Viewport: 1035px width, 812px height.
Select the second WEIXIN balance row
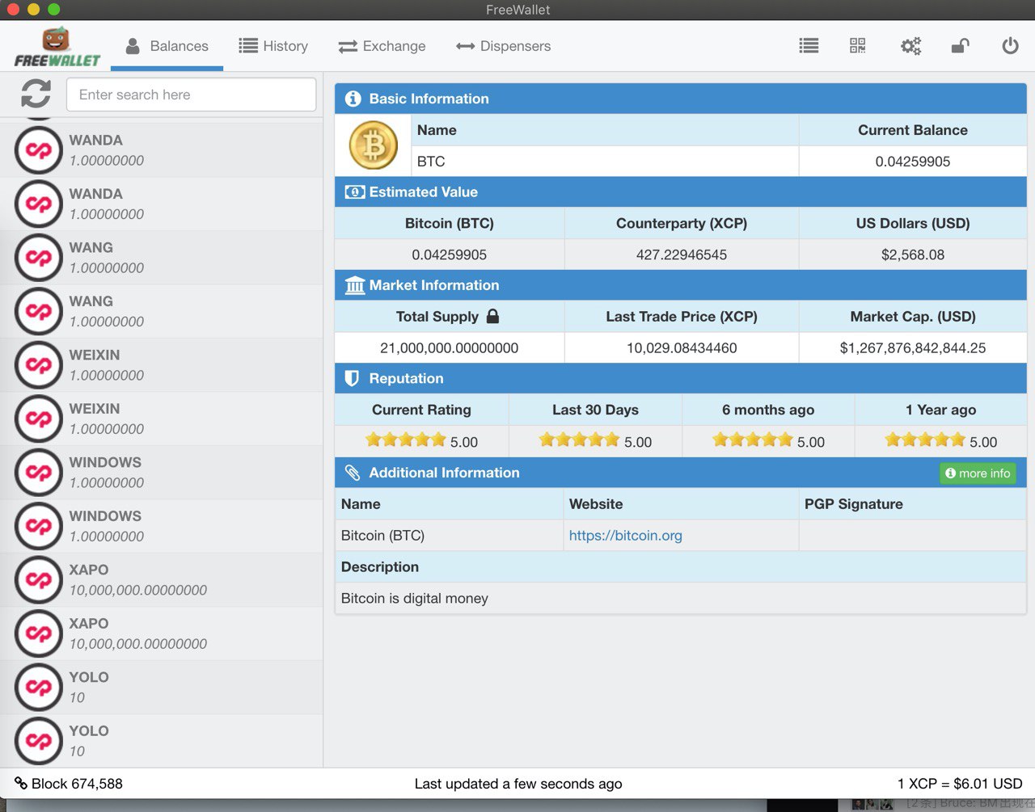click(x=162, y=419)
